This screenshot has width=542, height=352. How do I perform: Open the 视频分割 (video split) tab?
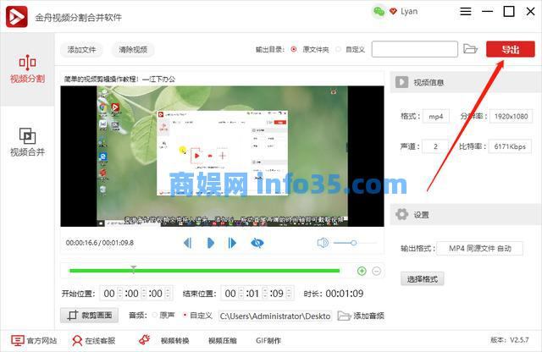27,69
